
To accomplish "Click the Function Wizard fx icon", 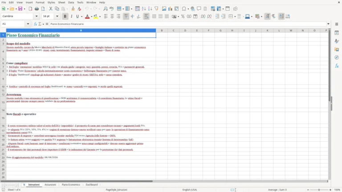I will click(35, 24).
